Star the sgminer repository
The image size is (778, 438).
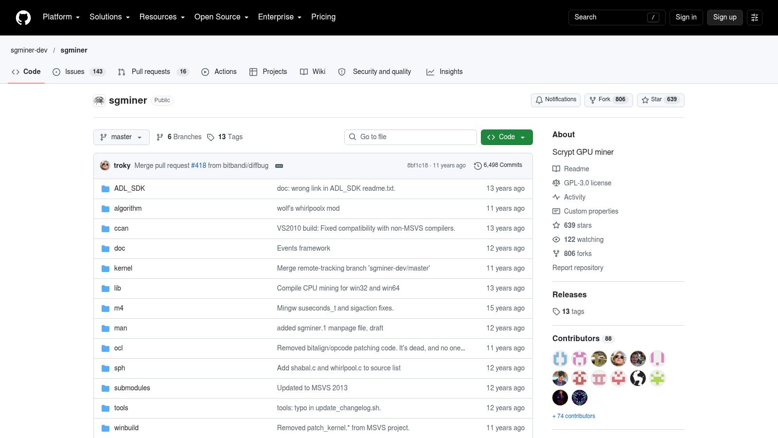tap(661, 100)
